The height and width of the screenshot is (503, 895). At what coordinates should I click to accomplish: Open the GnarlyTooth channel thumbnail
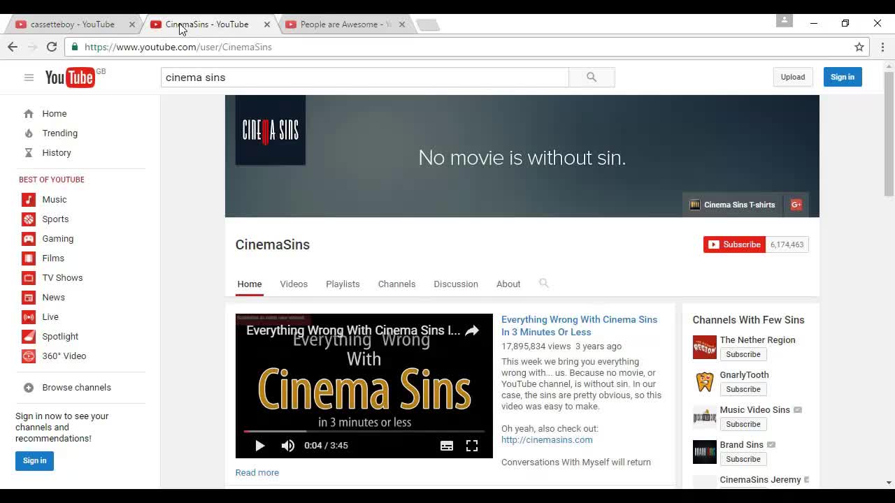705,382
